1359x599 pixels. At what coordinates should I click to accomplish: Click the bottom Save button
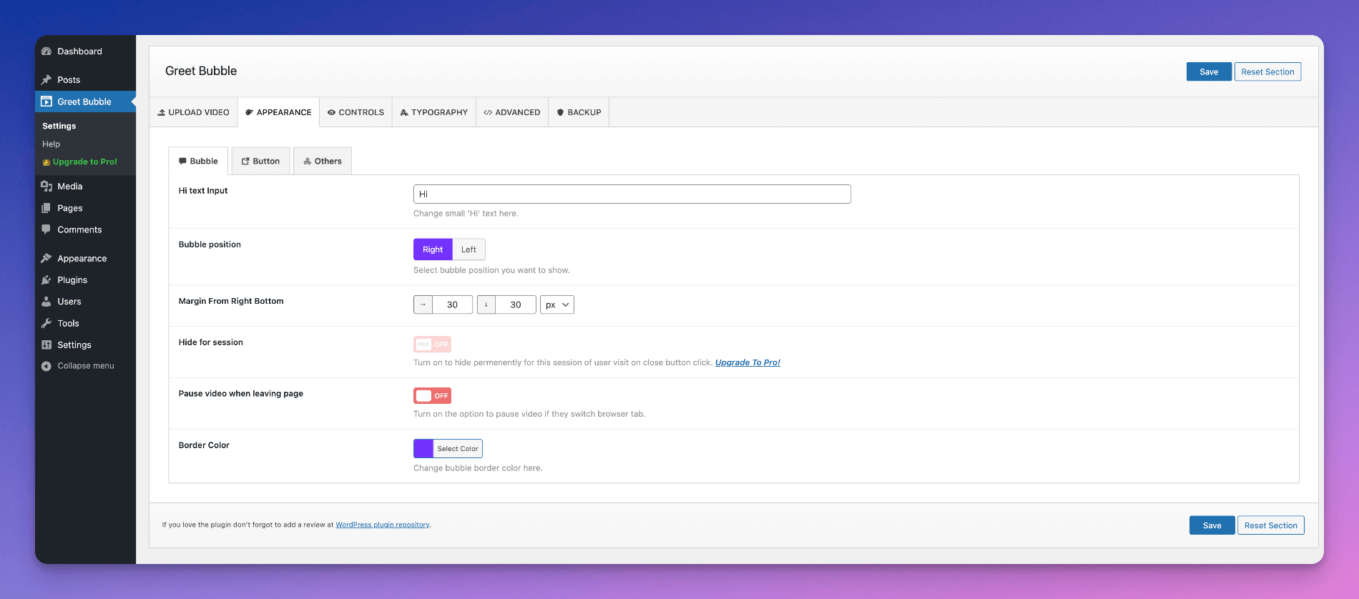point(1212,525)
